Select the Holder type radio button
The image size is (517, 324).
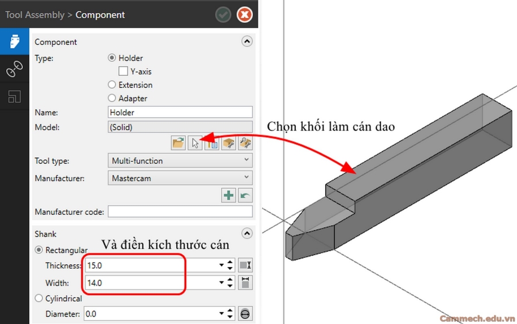pyautogui.click(x=112, y=58)
